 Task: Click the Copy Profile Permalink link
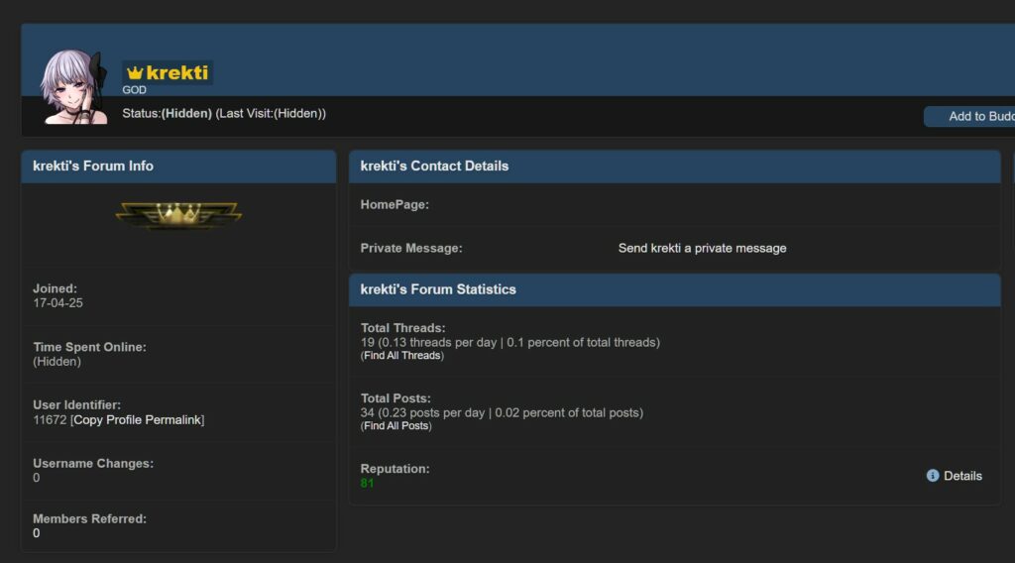[x=138, y=420]
